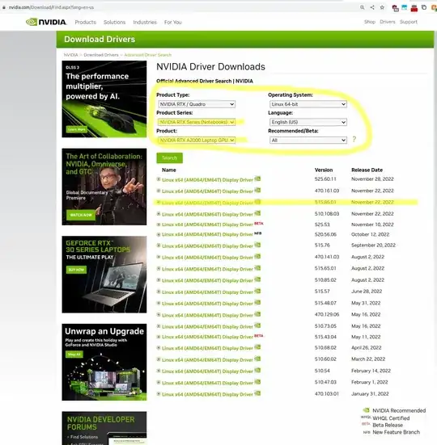Image resolution: width=437 pixels, height=445 pixels.
Task: Open the Language dropdown
Action: click(x=308, y=122)
